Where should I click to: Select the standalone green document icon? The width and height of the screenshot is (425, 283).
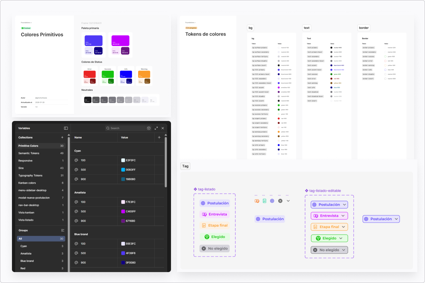(264, 201)
